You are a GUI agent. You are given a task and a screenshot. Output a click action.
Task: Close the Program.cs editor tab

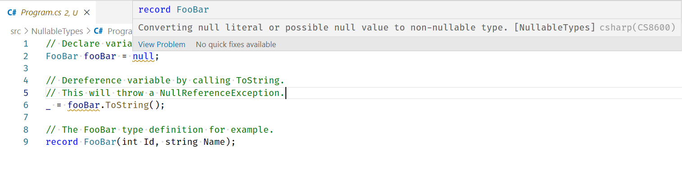87,13
